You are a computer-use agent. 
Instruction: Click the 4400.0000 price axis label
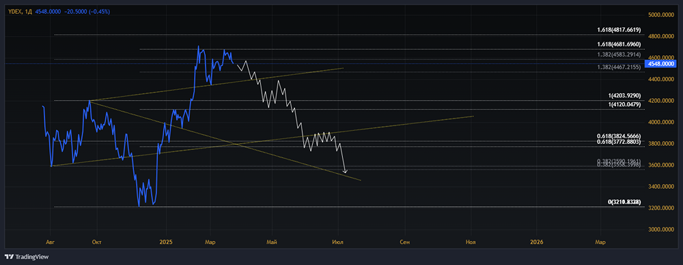(662, 79)
